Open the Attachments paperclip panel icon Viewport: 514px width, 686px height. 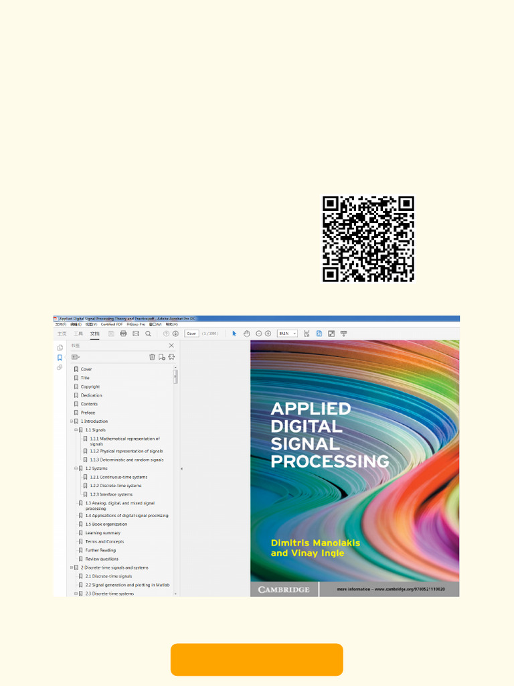point(60,368)
